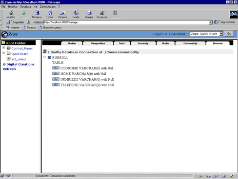The width and height of the screenshot is (238, 179).
Task: Click the status bar security lock icon
Action: (2, 176)
